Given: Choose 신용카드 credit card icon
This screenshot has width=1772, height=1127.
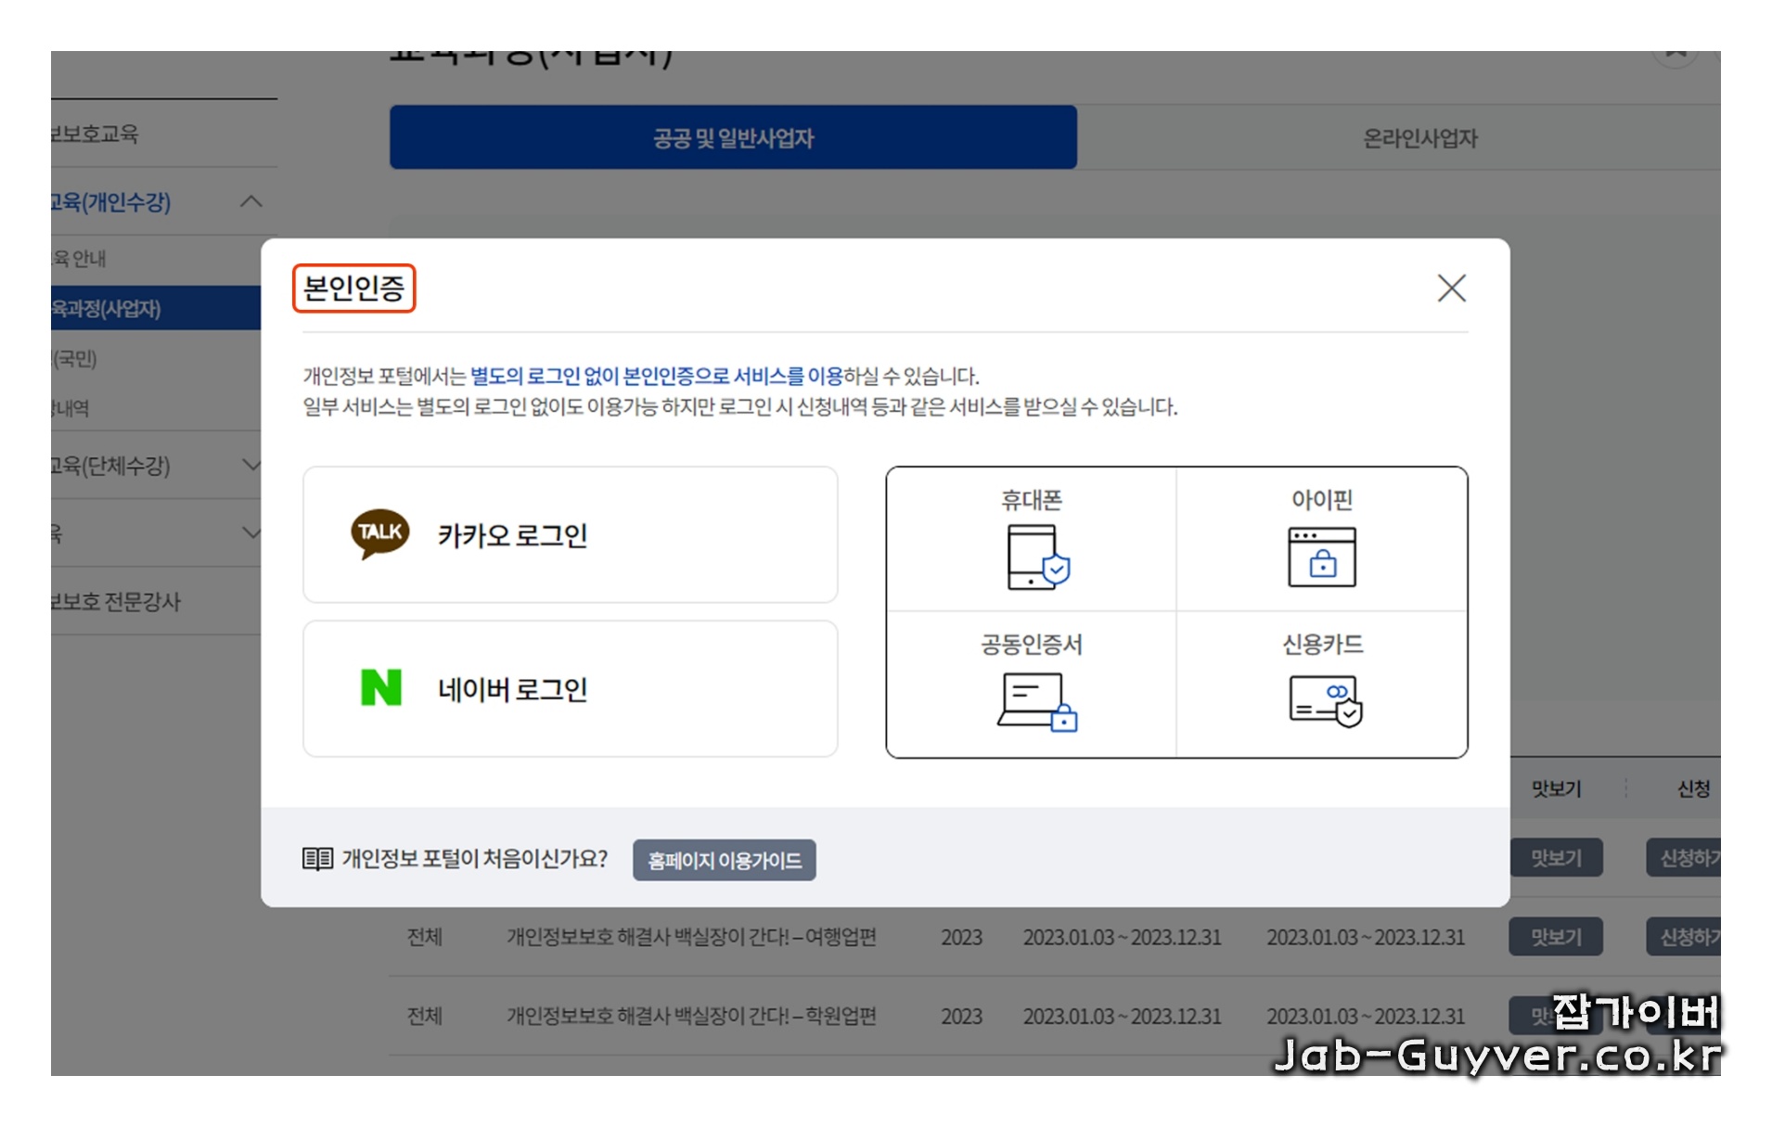Looking at the screenshot, I should tap(1325, 701).
